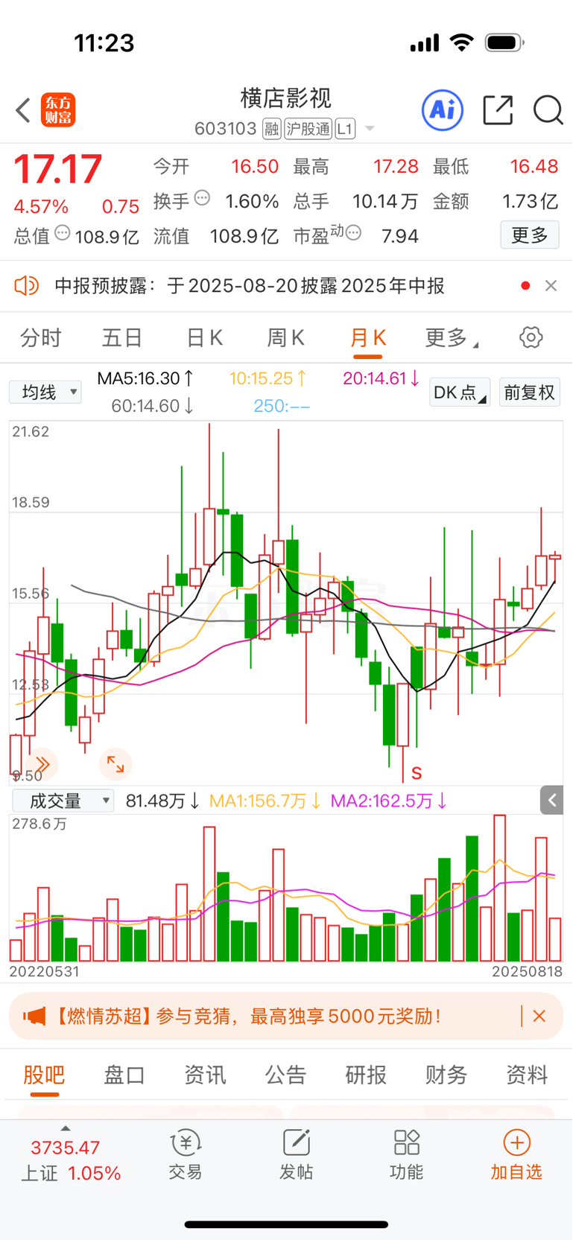
Task: Tap the 融 margin trading badge
Action: pos(272,129)
